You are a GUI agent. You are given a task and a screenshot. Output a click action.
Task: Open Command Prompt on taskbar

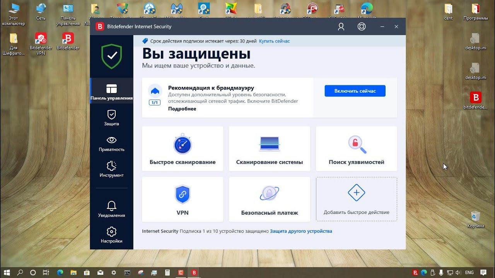pyautogui.click(x=127, y=273)
